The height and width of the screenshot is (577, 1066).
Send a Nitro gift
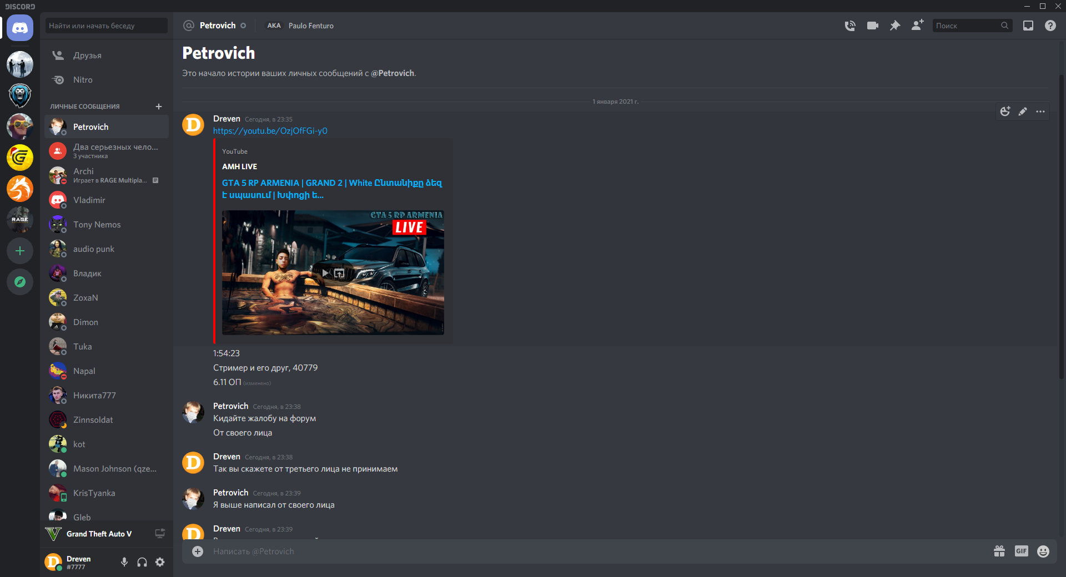point(999,551)
